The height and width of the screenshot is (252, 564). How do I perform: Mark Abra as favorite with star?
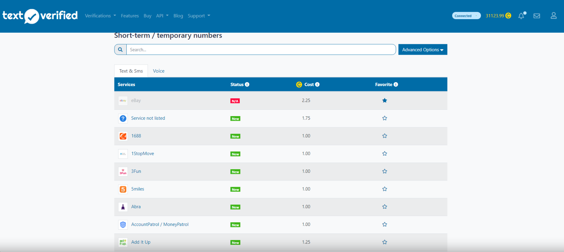385,207
